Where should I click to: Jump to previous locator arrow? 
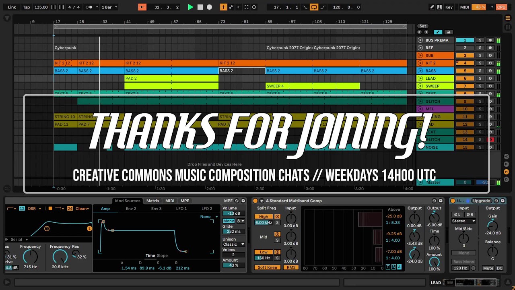pyautogui.click(x=420, y=32)
